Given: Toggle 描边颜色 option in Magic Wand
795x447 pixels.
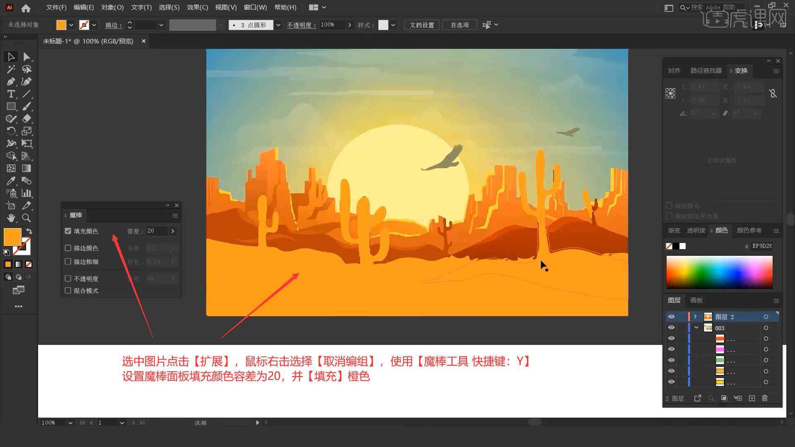Looking at the screenshot, I should (68, 248).
